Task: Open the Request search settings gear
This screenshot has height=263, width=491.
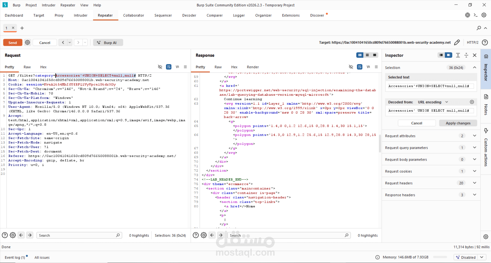Action: tap(13, 235)
